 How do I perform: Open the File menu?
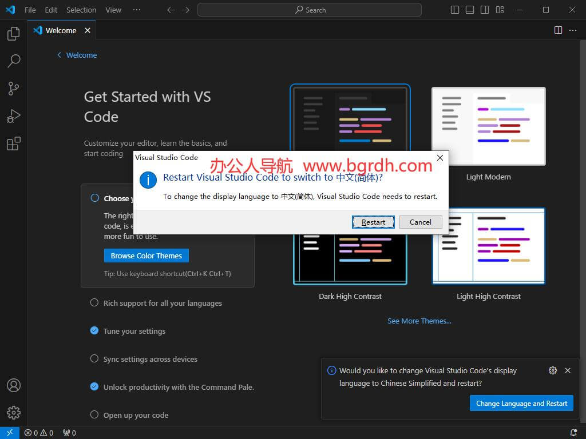[30, 10]
